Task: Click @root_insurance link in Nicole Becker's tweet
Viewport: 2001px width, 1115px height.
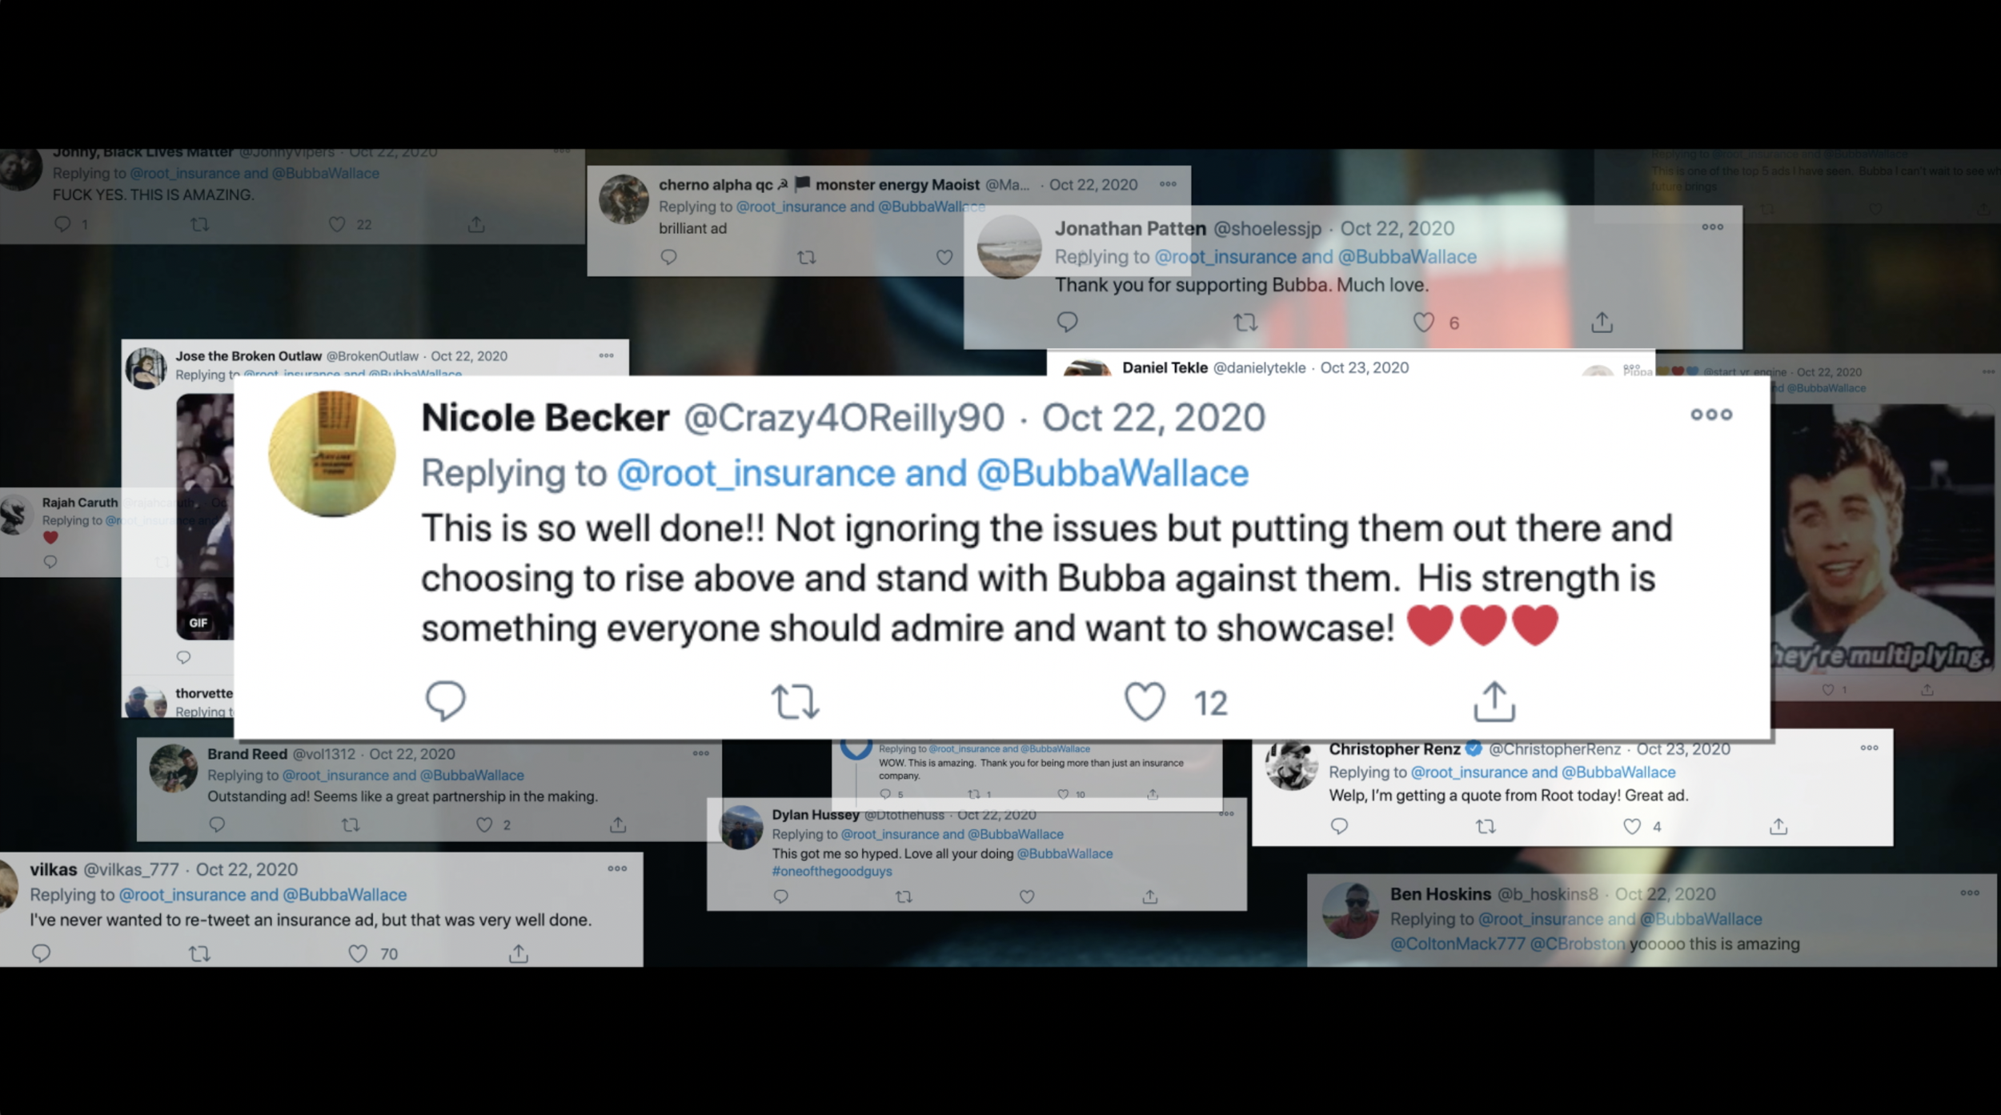Action: tap(756, 473)
